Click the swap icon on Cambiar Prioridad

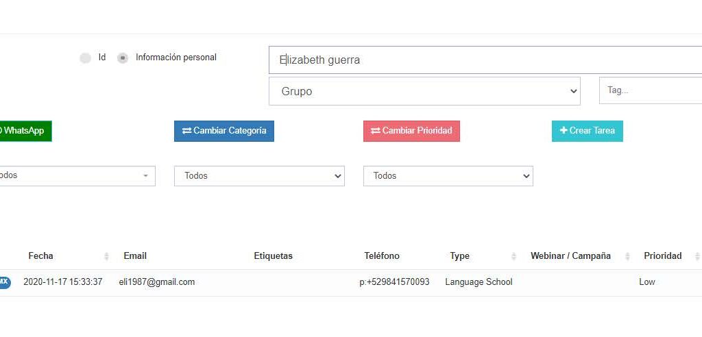pyautogui.click(x=375, y=131)
